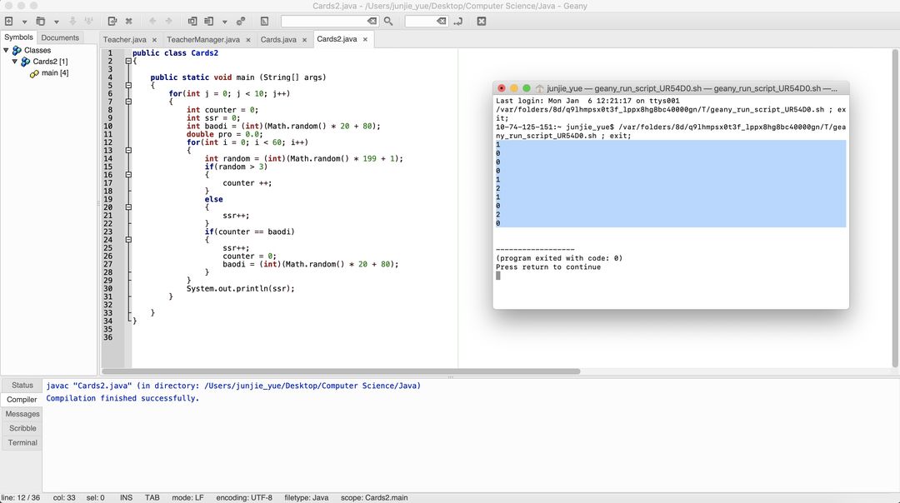Quit Geany using the toolbar icon
The image size is (900, 503).
point(482,21)
